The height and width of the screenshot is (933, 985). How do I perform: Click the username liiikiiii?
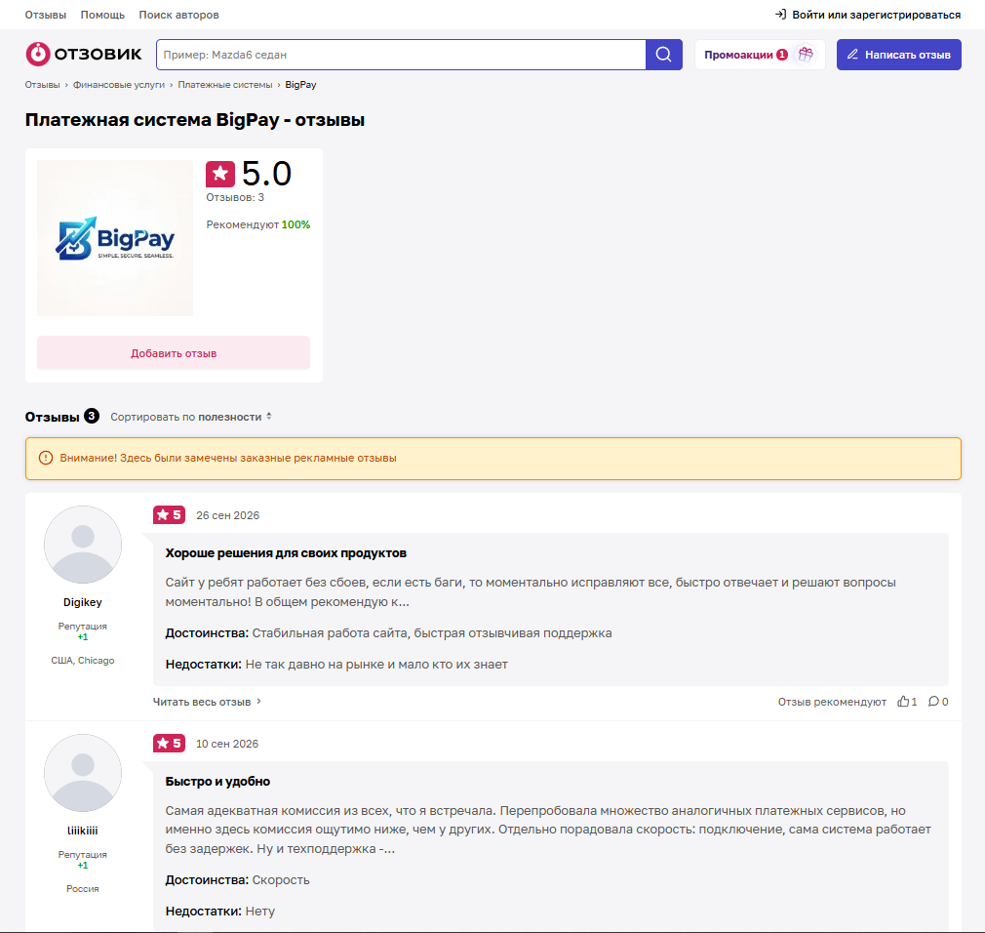click(x=83, y=831)
